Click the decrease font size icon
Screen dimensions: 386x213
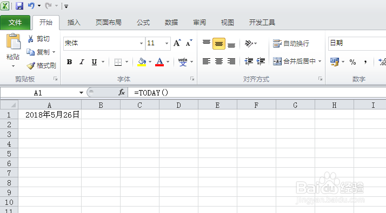coord(189,43)
